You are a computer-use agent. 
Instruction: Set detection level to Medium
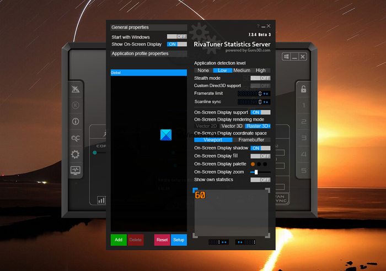(242, 71)
